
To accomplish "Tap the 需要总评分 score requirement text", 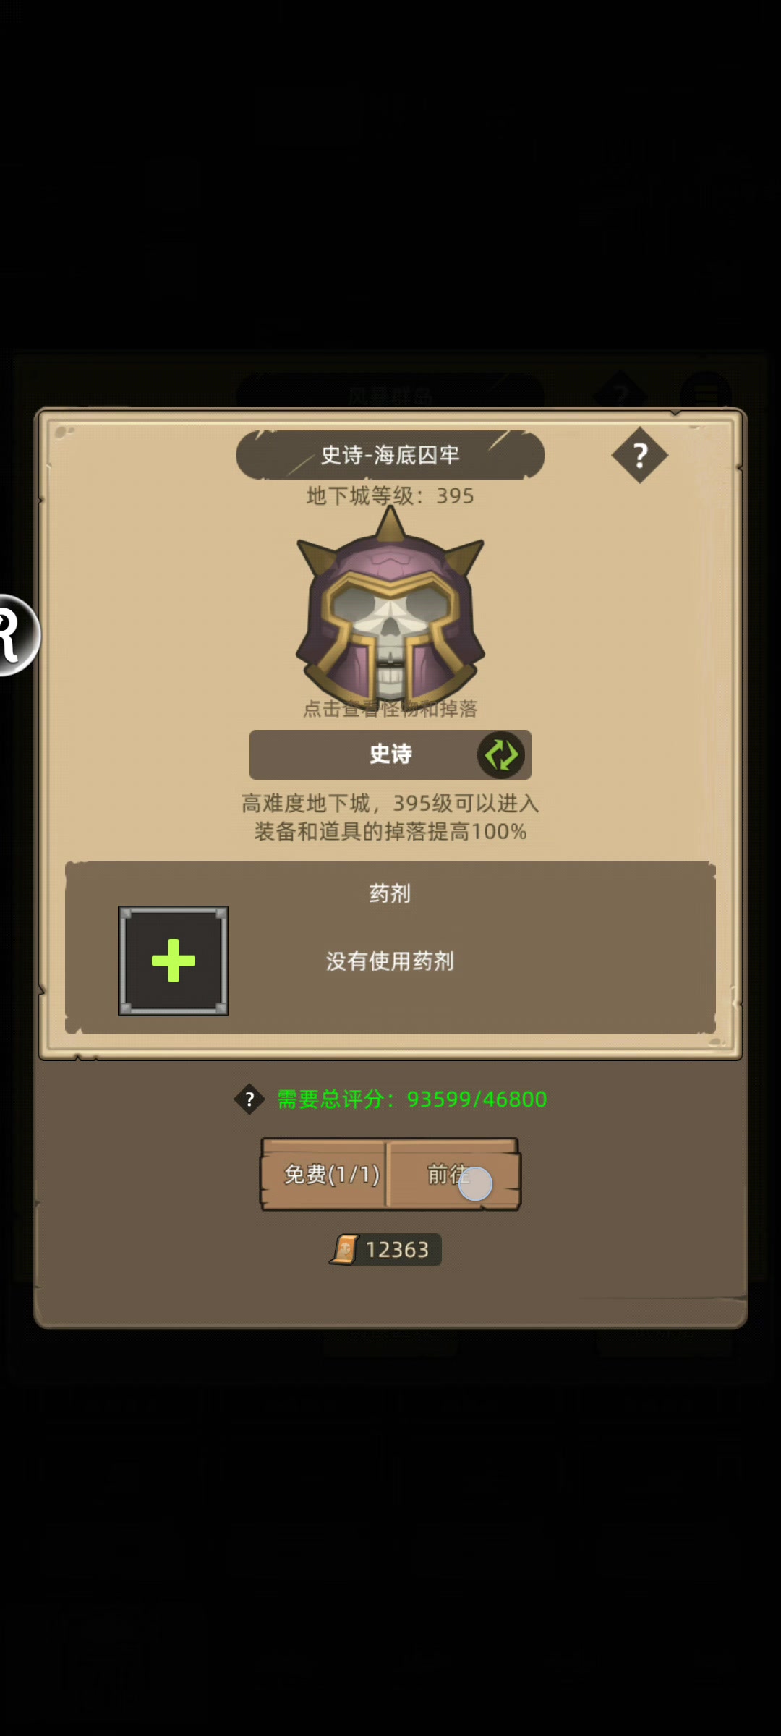I will click(x=412, y=1099).
